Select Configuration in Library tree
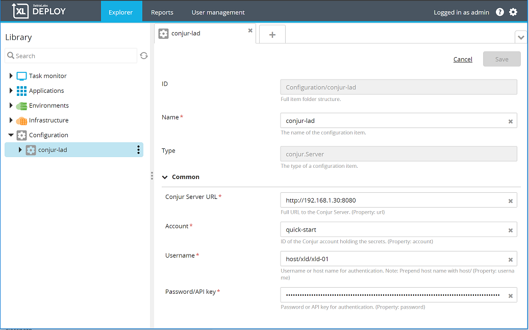529x330 pixels. point(48,135)
